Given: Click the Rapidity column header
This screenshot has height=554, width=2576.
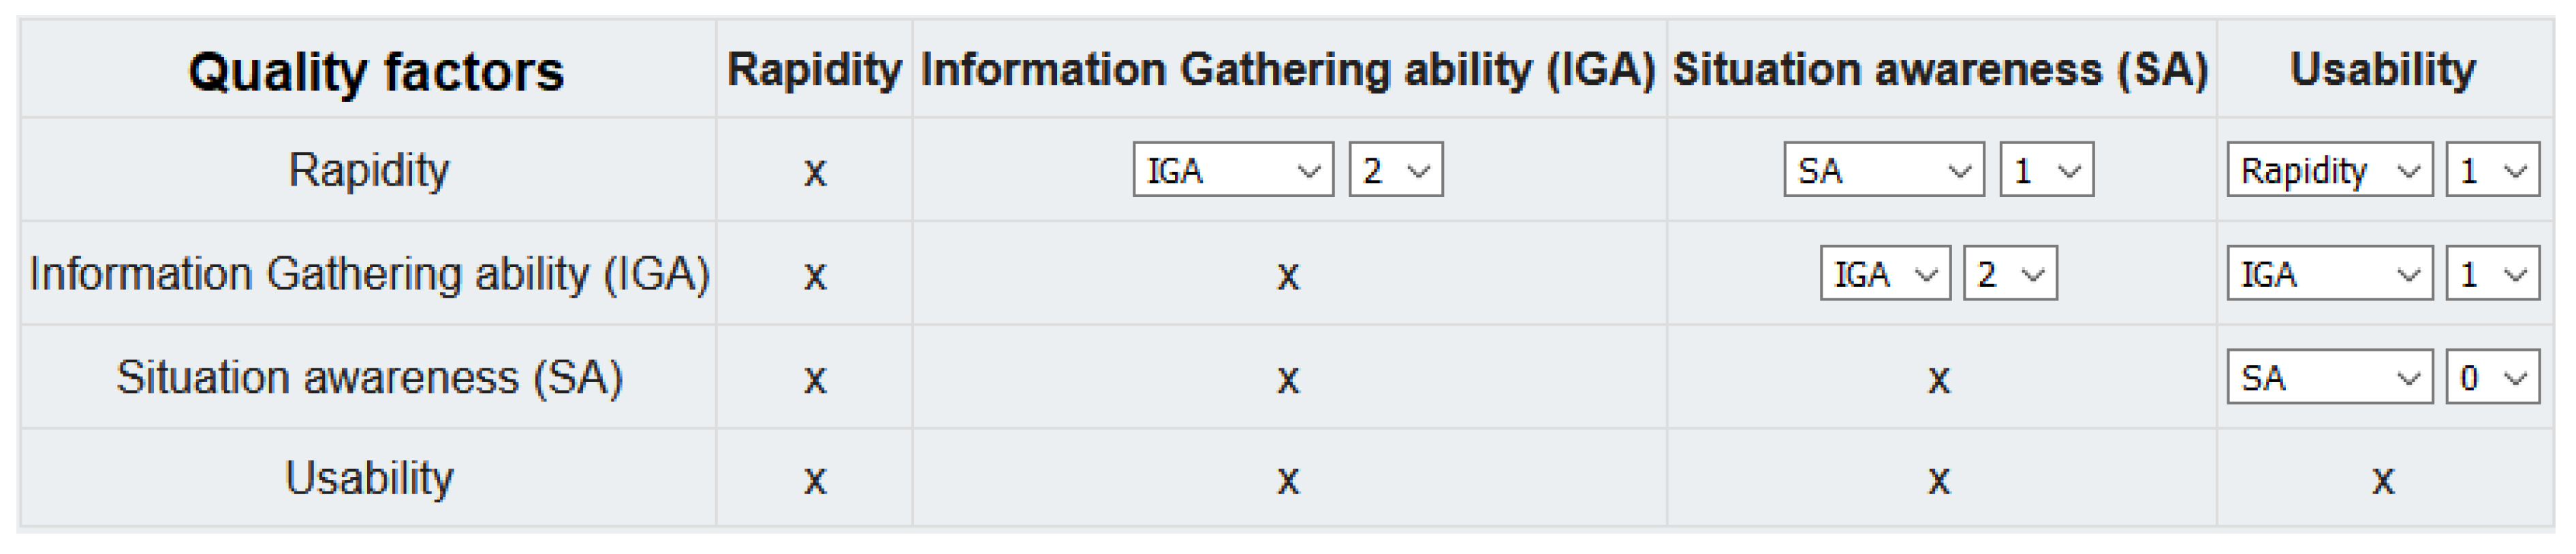Looking at the screenshot, I should click(x=814, y=70).
